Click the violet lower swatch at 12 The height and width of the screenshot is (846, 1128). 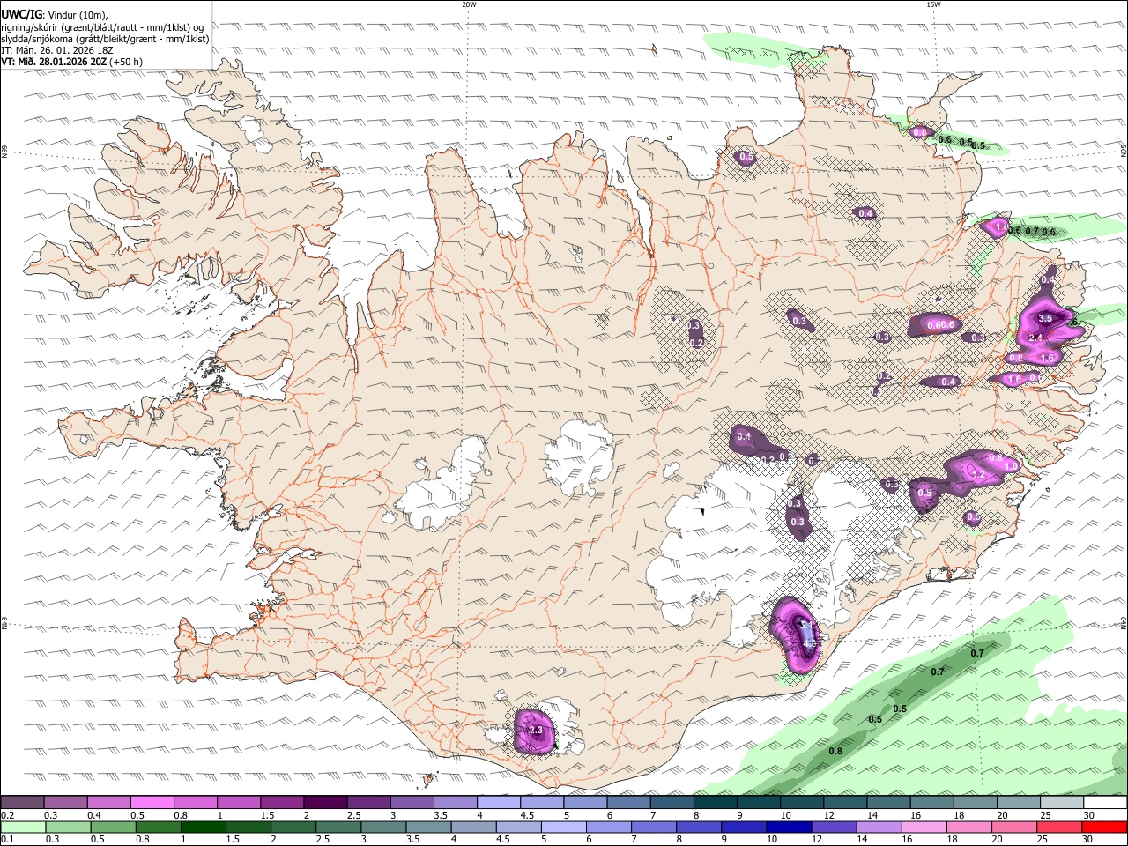click(x=834, y=827)
